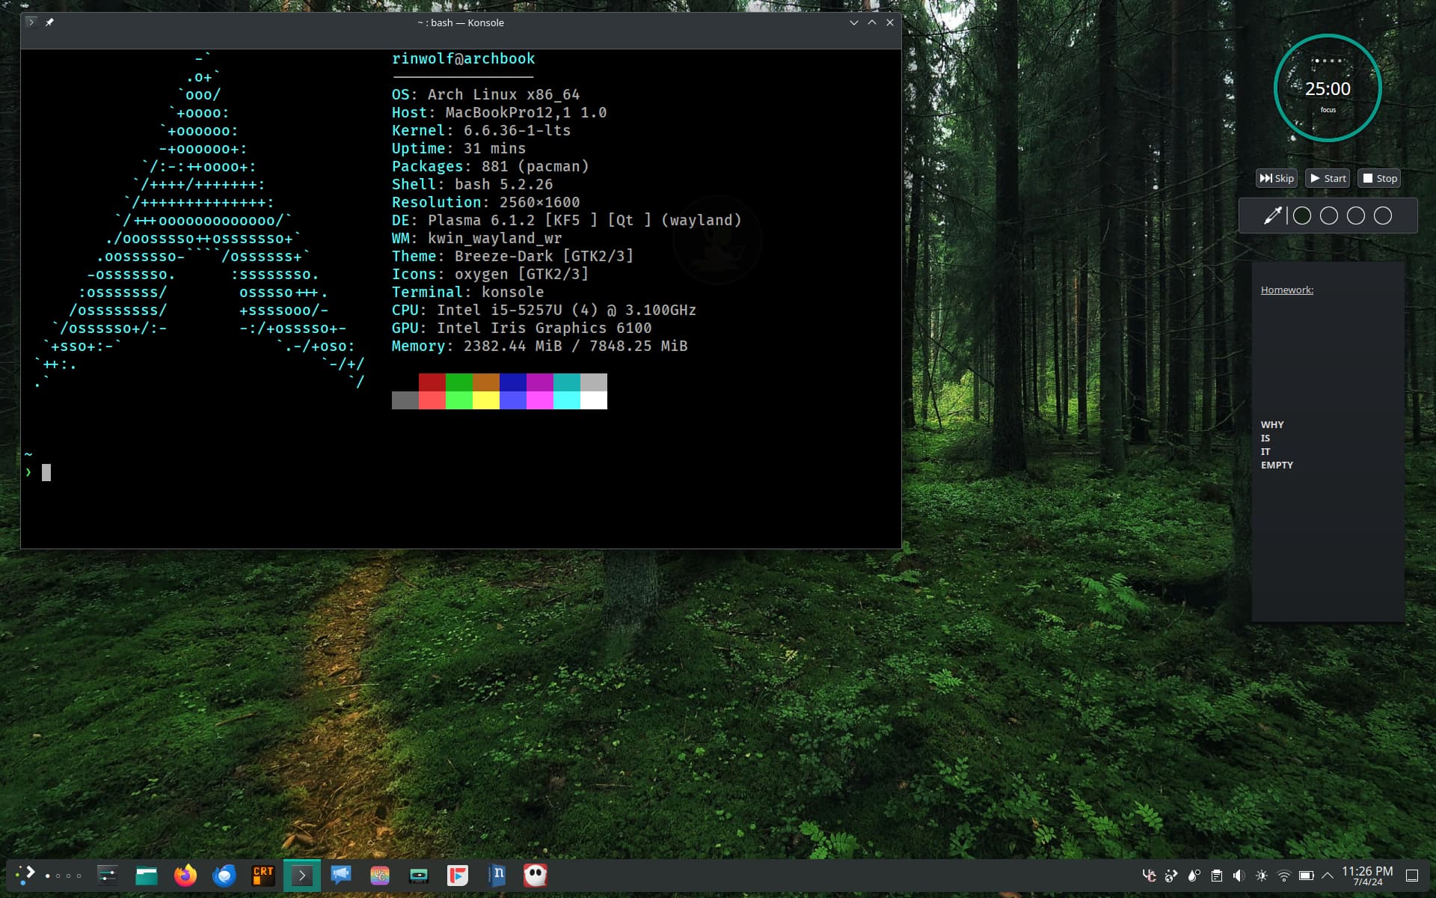The image size is (1436, 898).
Task: Click the Packages 881 (pacman) line
Action: [490, 166]
